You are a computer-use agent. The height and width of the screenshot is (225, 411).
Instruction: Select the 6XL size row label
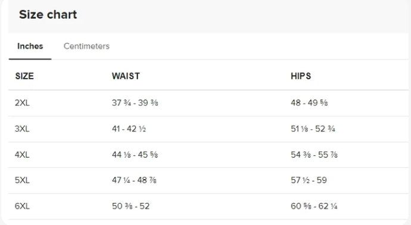pyautogui.click(x=22, y=206)
